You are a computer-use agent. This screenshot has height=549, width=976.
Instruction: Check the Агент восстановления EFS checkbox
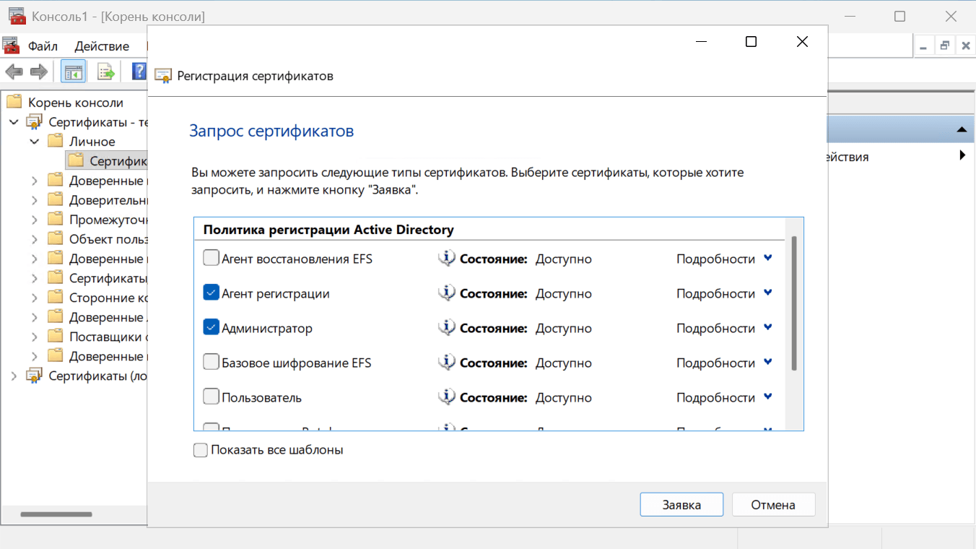211,258
